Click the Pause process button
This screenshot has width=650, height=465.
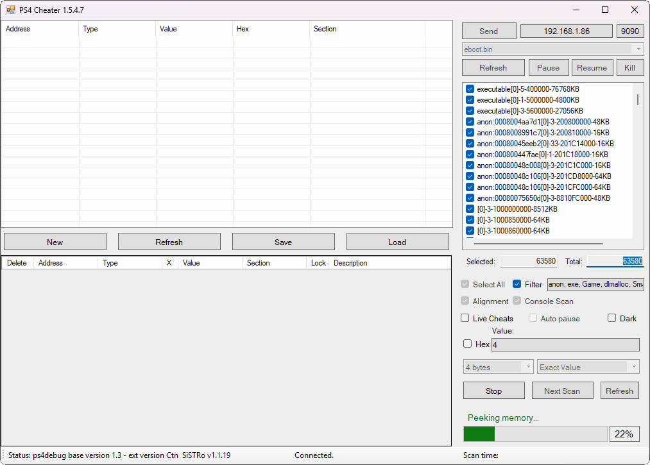coord(548,67)
